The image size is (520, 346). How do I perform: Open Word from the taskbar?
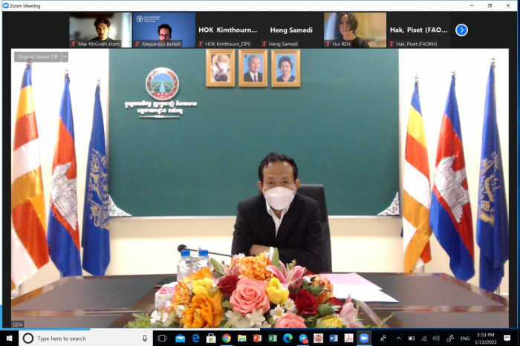(x=334, y=339)
